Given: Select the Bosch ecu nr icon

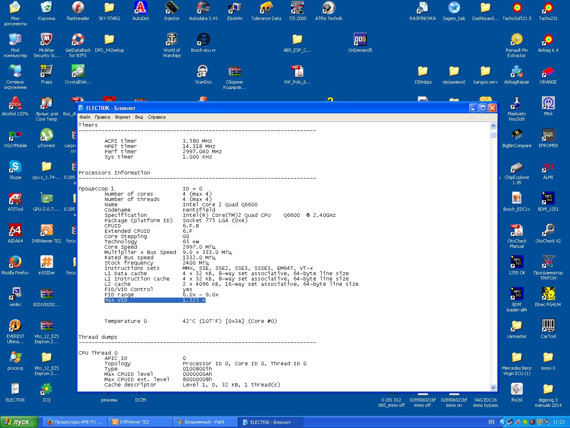Looking at the screenshot, I should click(x=203, y=43).
